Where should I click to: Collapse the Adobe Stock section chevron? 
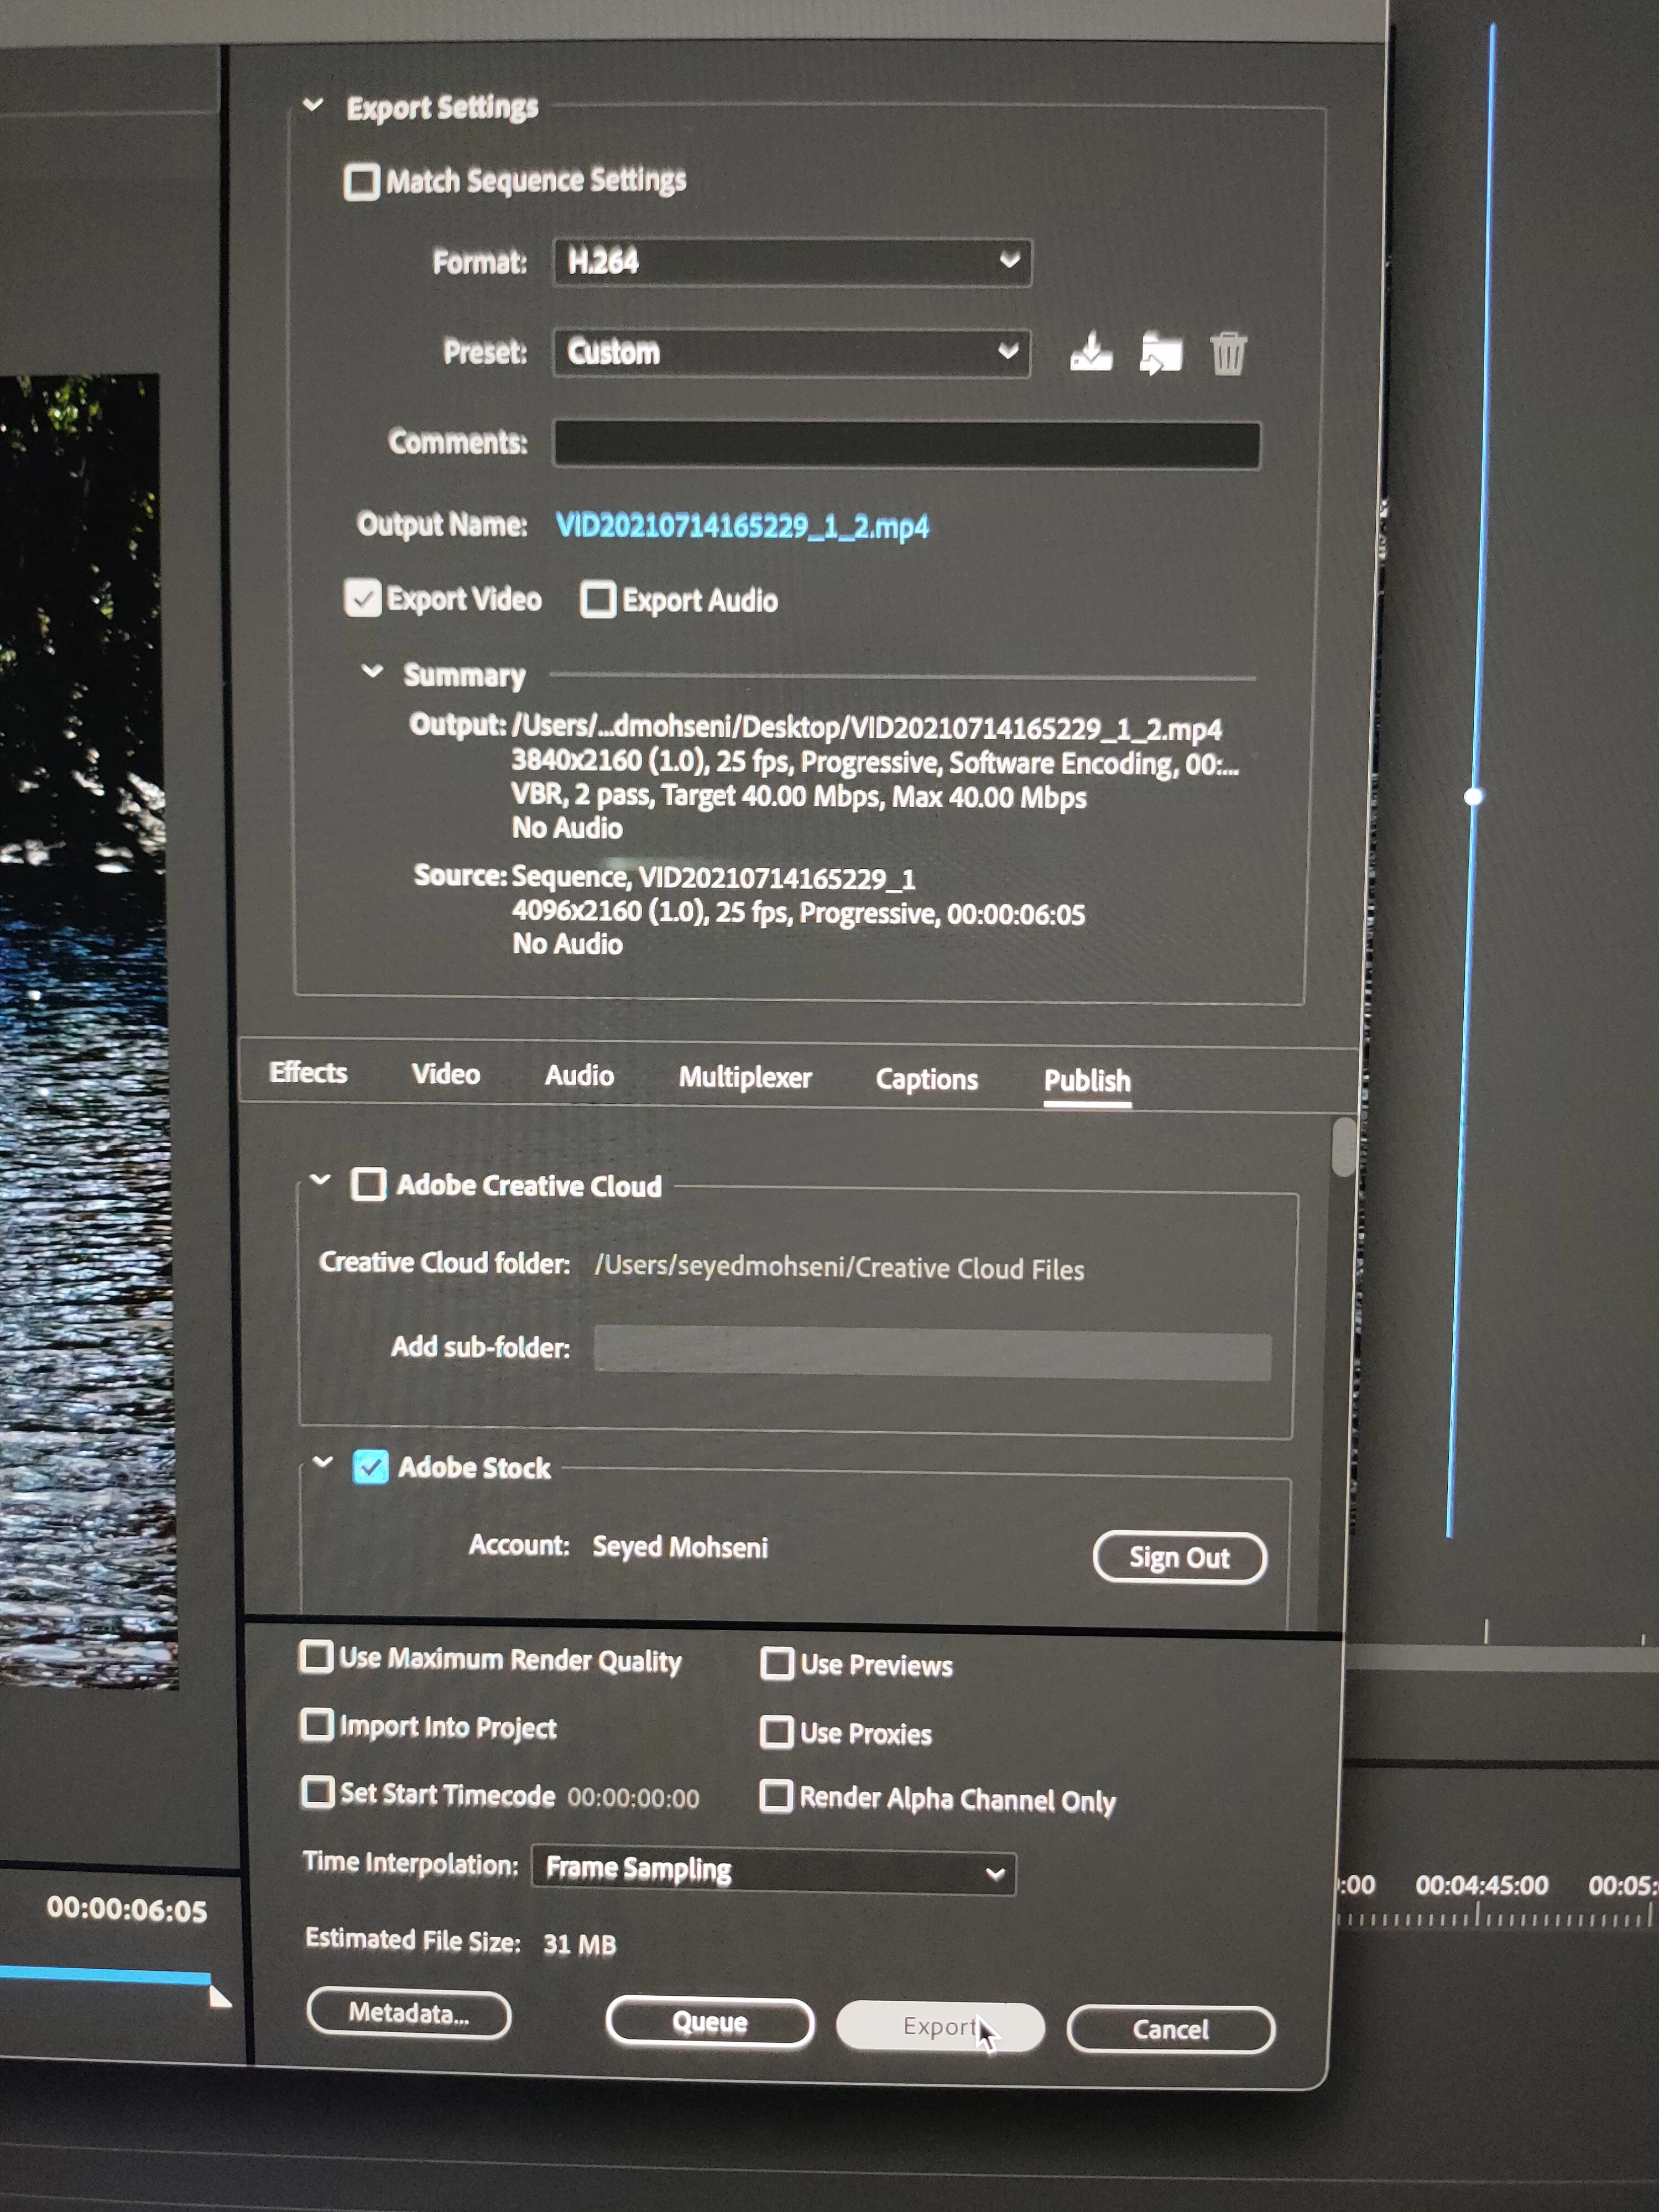pyautogui.click(x=322, y=1463)
